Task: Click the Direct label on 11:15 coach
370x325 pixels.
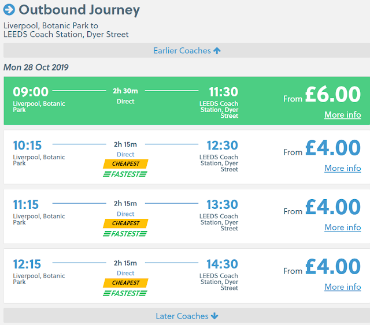Action: click(x=125, y=214)
